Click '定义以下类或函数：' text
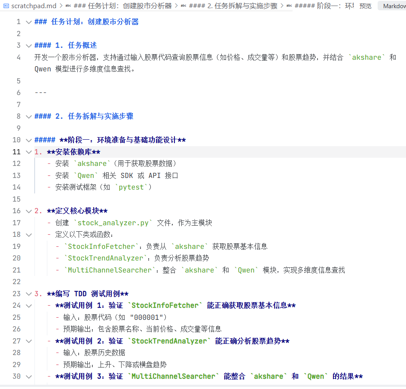 pos(84,235)
